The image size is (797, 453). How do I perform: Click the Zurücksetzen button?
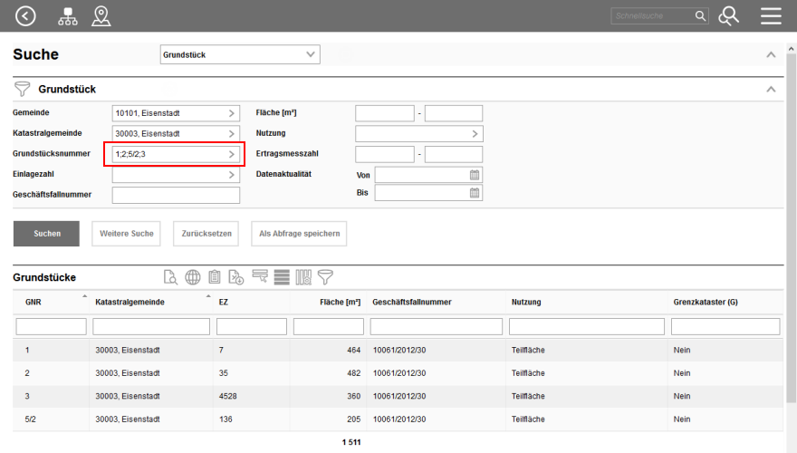tap(207, 233)
